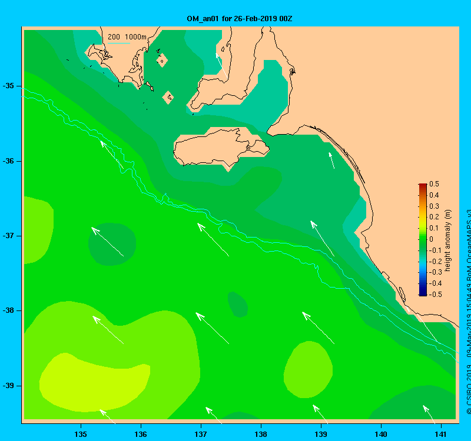
Task: Click the '140' longitude tick label
Action: click(381, 434)
